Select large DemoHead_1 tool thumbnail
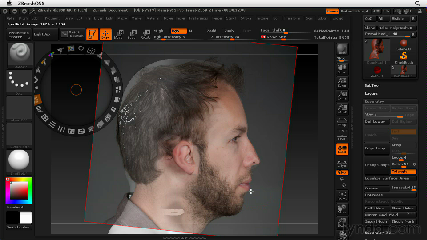 point(377,51)
